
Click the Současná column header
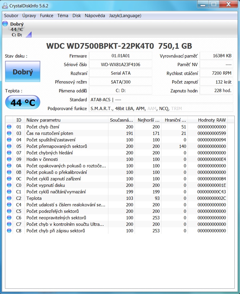(121, 120)
